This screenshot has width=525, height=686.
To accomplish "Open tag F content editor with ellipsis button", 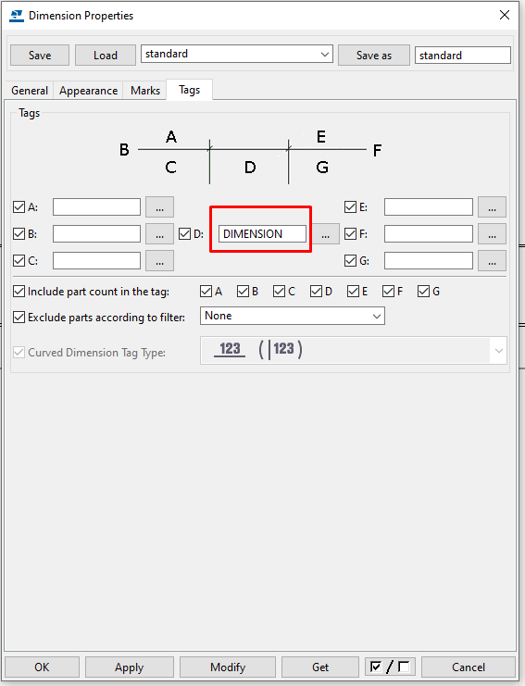I will click(493, 234).
